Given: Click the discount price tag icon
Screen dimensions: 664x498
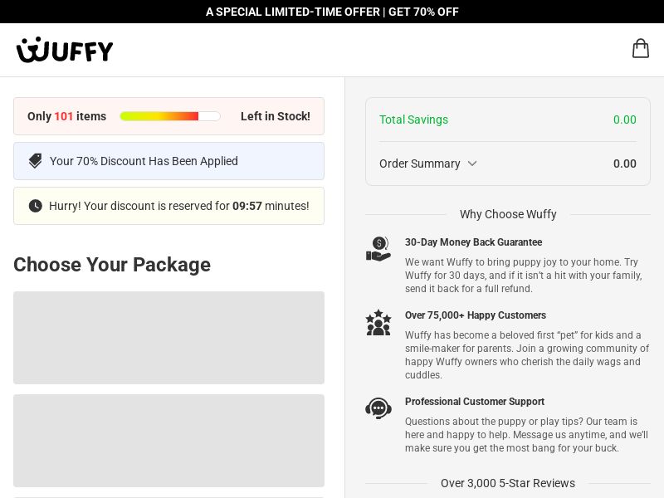Looking at the screenshot, I should tap(35, 161).
